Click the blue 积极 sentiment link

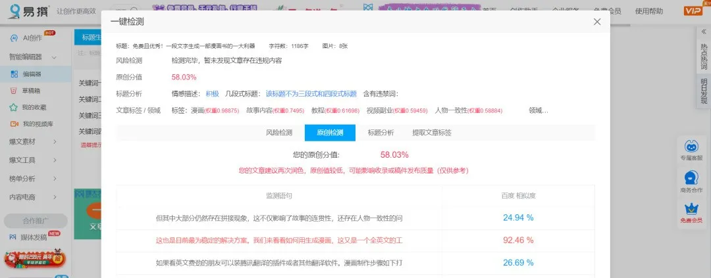pyautogui.click(x=212, y=94)
